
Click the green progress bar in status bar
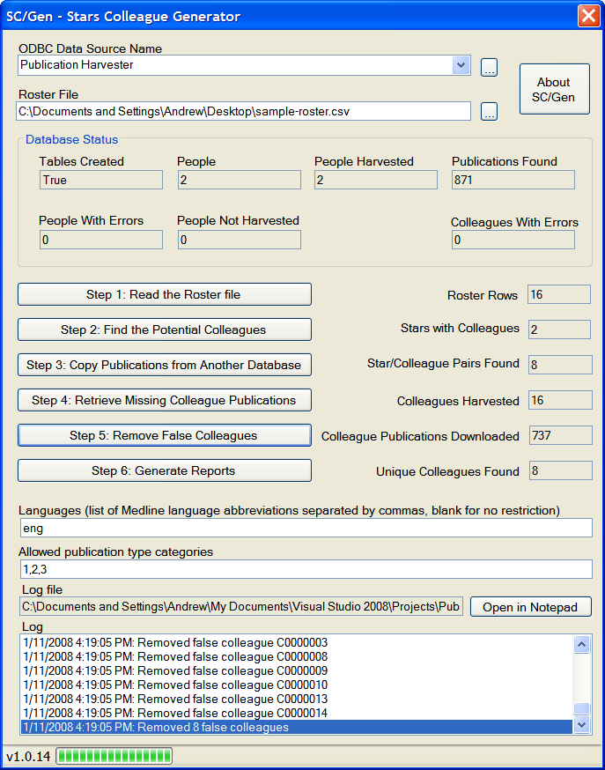point(114,756)
